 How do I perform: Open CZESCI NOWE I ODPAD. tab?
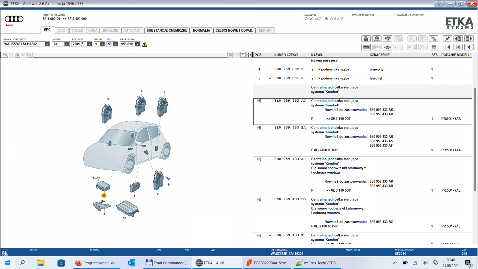click(x=234, y=30)
